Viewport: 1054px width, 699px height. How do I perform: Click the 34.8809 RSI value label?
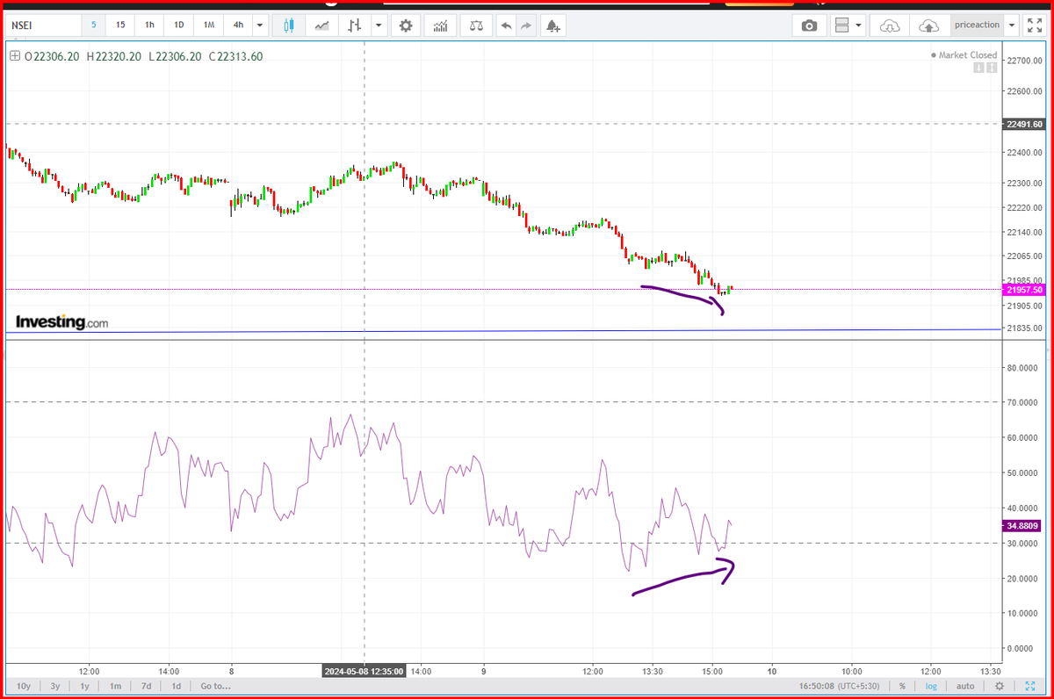[x=1023, y=526]
